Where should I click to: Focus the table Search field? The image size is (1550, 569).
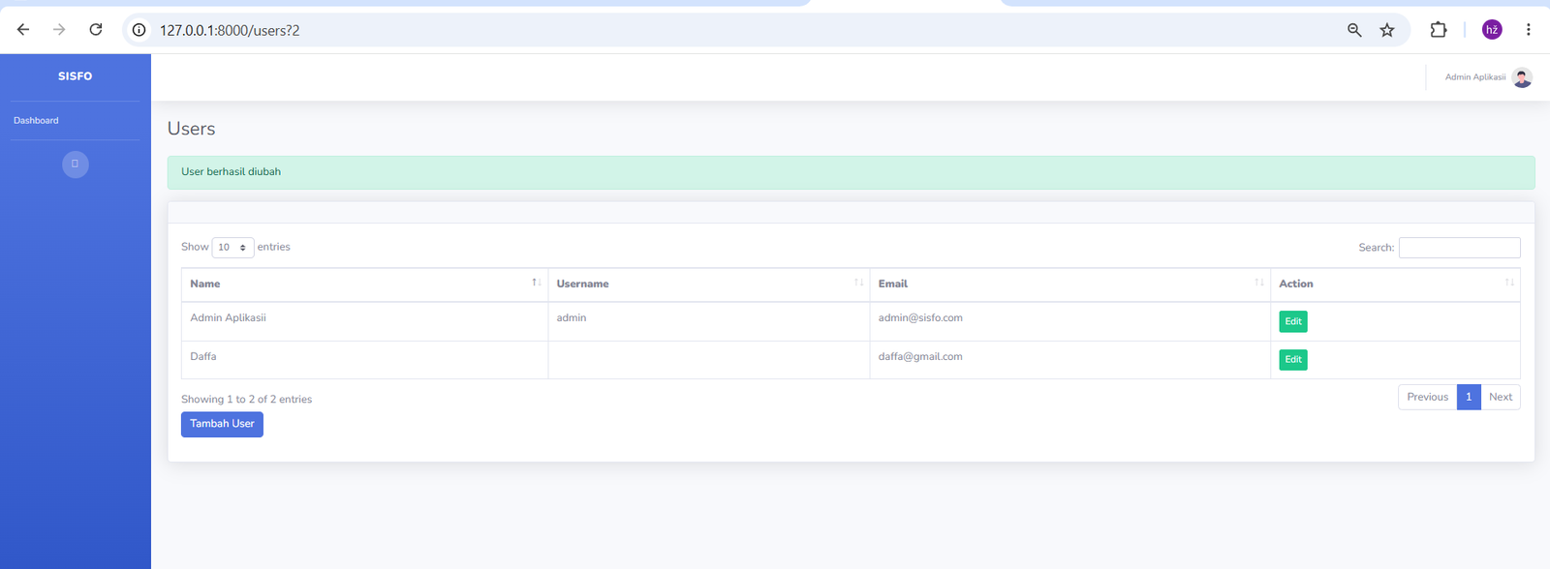[x=1459, y=248]
